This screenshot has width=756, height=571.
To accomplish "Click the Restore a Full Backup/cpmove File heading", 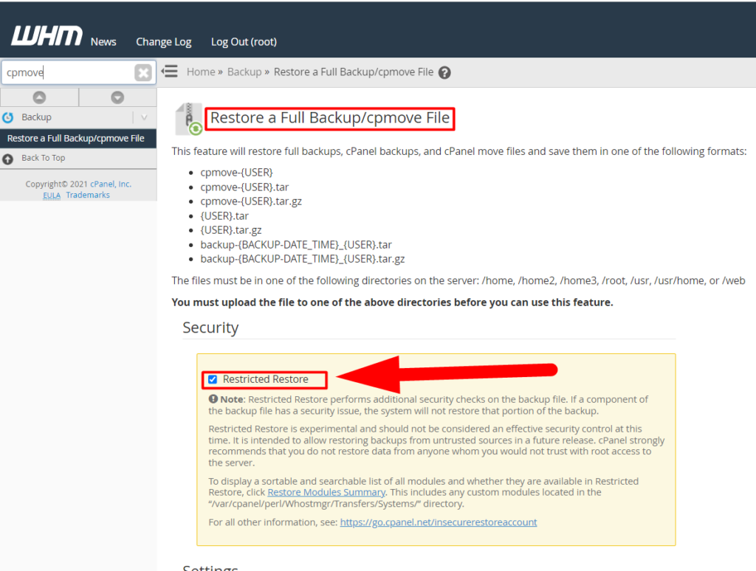I will click(330, 118).
